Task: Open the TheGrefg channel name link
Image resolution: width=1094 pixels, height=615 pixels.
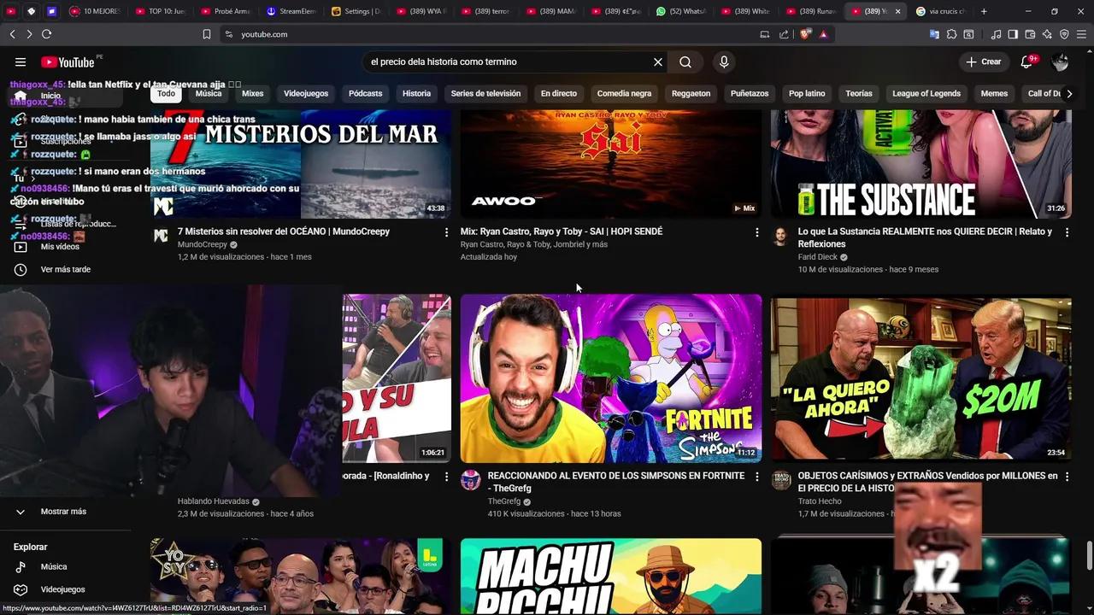Action: pyautogui.click(x=503, y=501)
